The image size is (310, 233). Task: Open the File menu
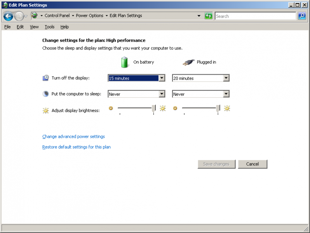[x=7, y=27]
